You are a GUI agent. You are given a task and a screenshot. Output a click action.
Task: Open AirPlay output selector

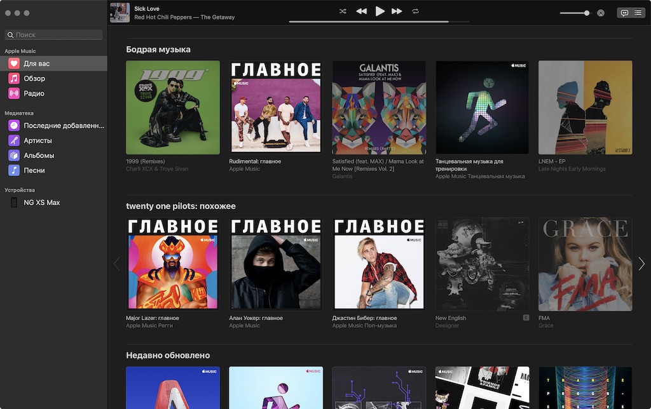click(600, 13)
